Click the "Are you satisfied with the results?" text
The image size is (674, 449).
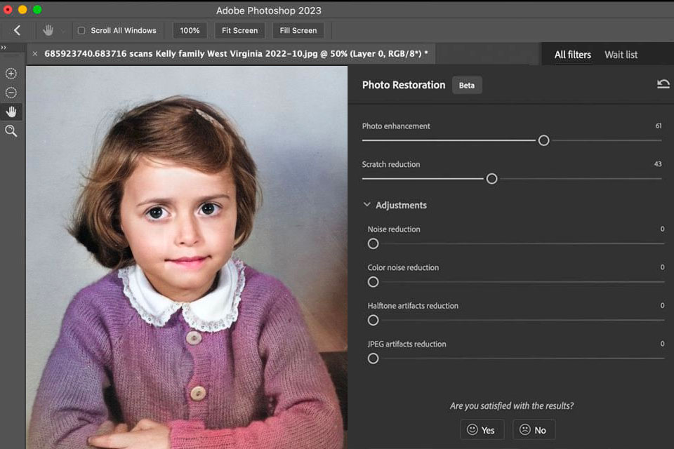pyautogui.click(x=512, y=406)
